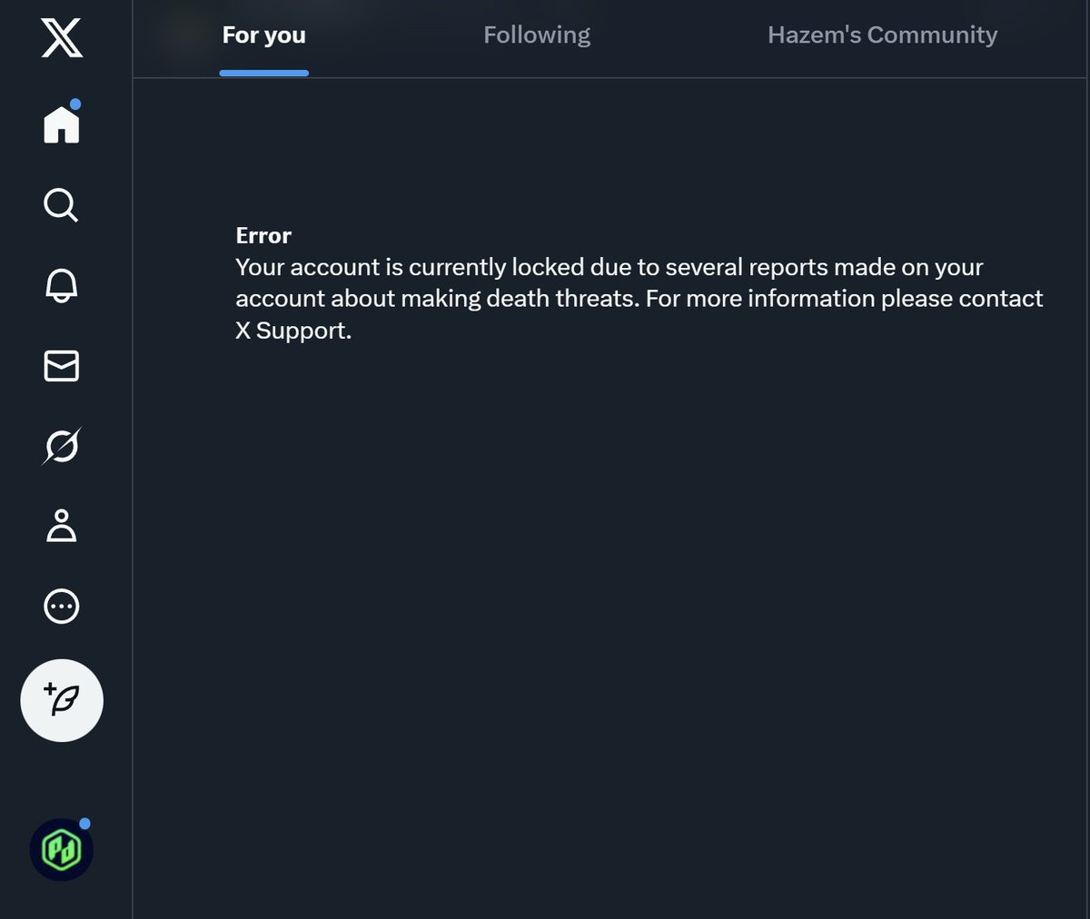Click the account locked death threats message
This screenshot has height=919, width=1090.
[639, 299]
